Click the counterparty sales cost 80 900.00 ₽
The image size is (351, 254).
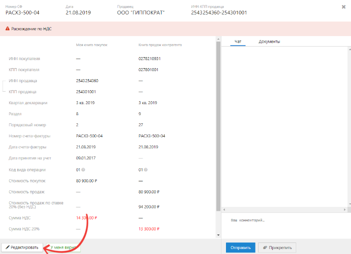pyautogui.click(x=149, y=192)
